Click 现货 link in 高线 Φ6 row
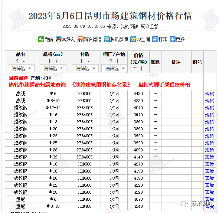Image resolution: width=219 pixels, height=213 pixels. pos(209,94)
